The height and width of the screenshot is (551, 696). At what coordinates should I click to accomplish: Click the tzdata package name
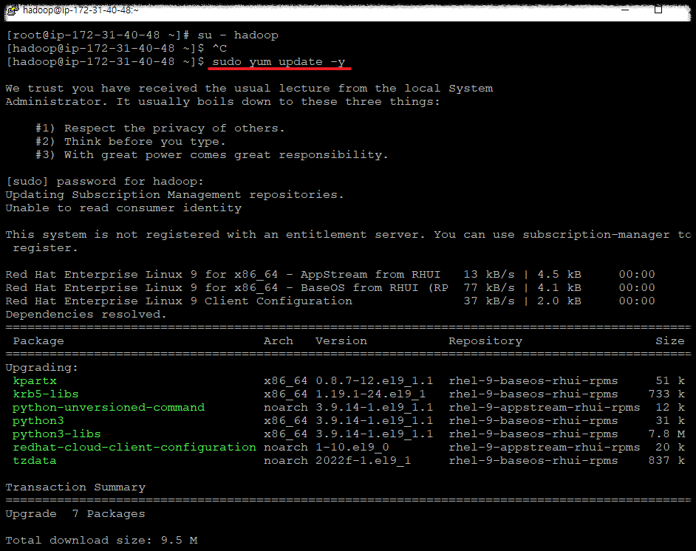[x=35, y=461]
